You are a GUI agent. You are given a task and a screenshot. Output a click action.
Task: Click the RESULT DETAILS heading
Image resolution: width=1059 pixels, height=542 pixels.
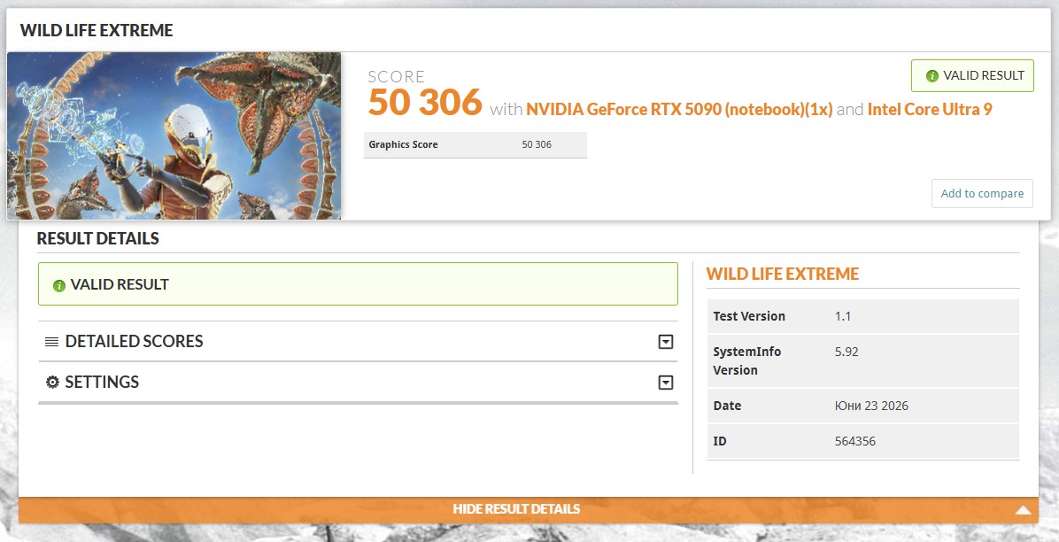coord(98,238)
